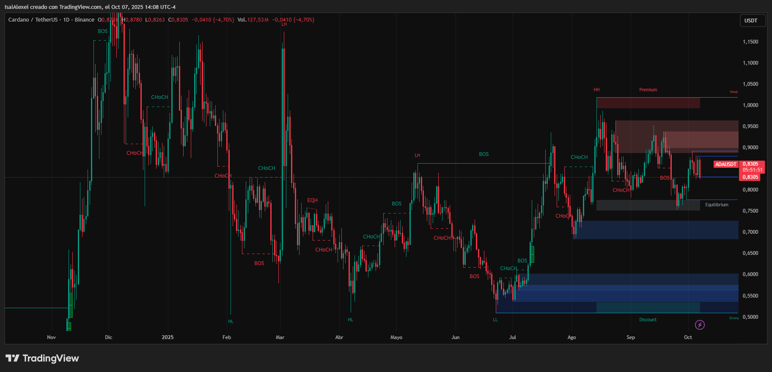Click the "Abr" time axis label
Screen dimensions: 772x372
339,337
